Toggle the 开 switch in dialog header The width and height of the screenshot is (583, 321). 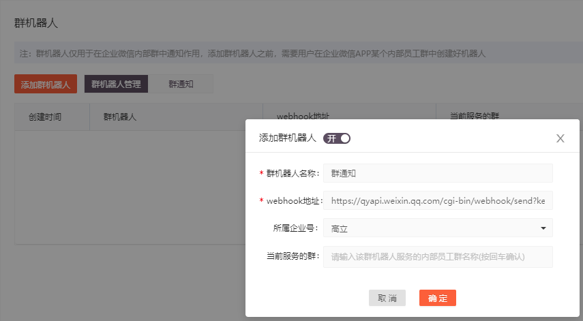click(336, 138)
